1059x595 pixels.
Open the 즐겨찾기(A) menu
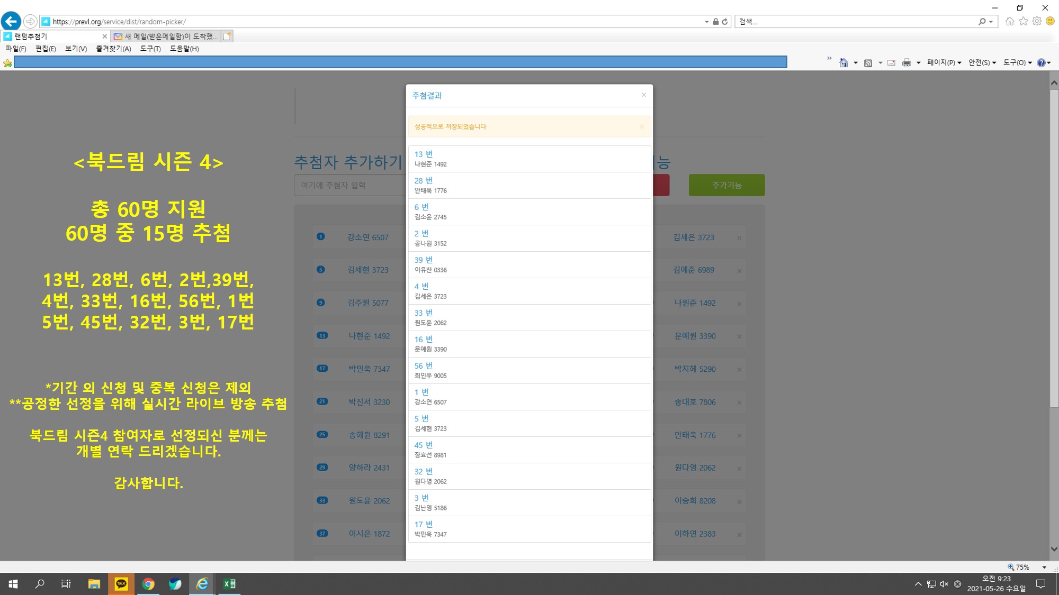(113, 49)
